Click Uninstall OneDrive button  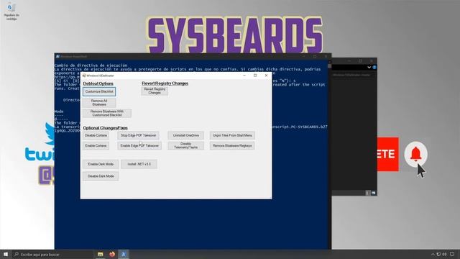click(186, 135)
